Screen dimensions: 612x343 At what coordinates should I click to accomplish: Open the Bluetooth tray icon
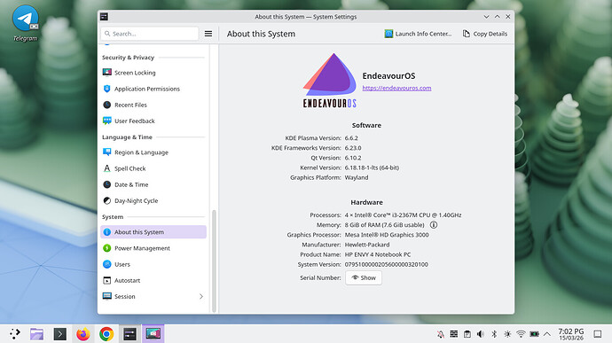(494, 334)
